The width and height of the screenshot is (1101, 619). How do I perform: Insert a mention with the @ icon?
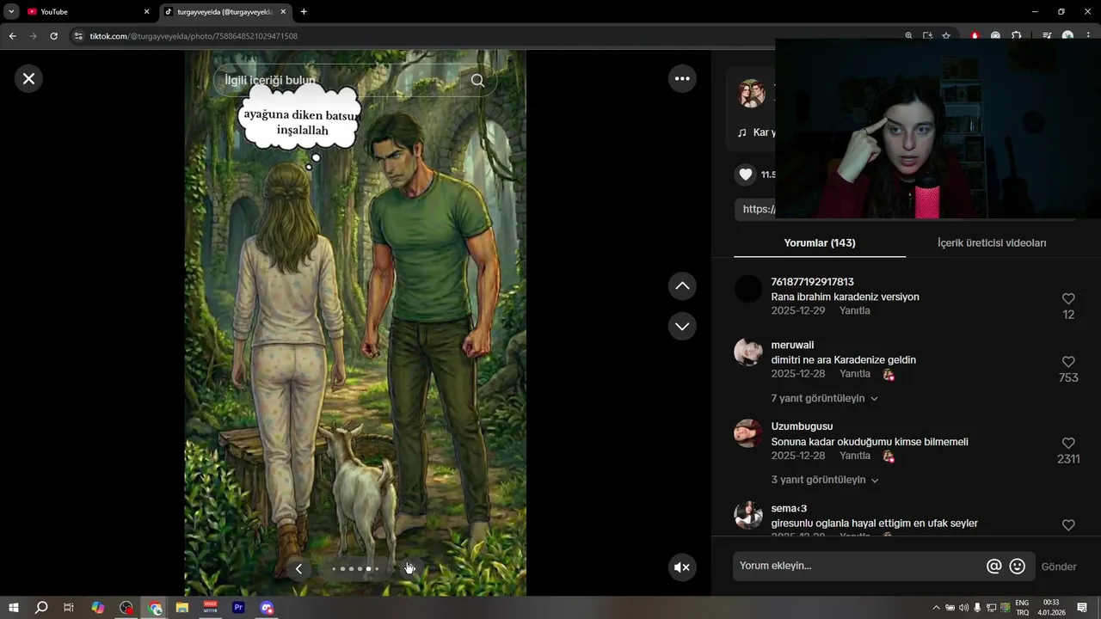(x=994, y=567)
